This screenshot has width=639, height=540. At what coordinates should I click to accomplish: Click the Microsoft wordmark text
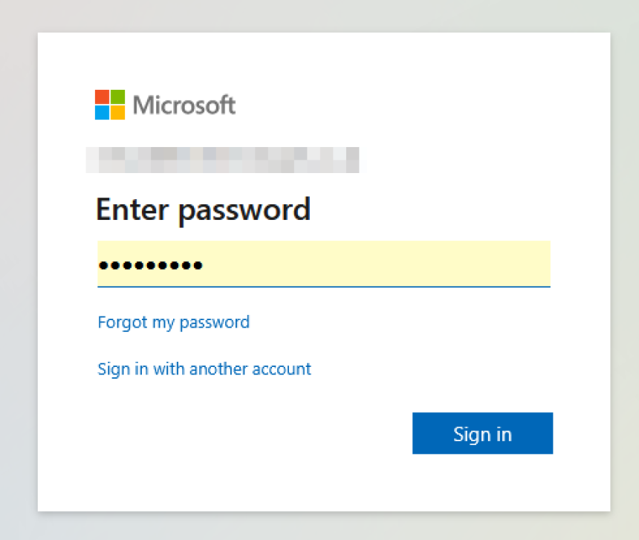coord(184,105)
